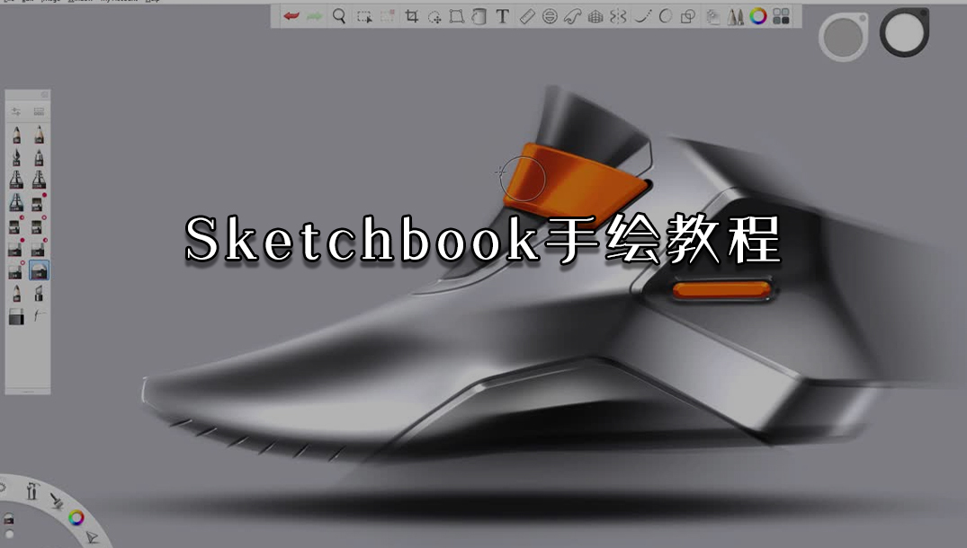The height and width of the screenshot is (548, 967).
Task: Open the Ruler tool
Action: click(x=528, y=16)
